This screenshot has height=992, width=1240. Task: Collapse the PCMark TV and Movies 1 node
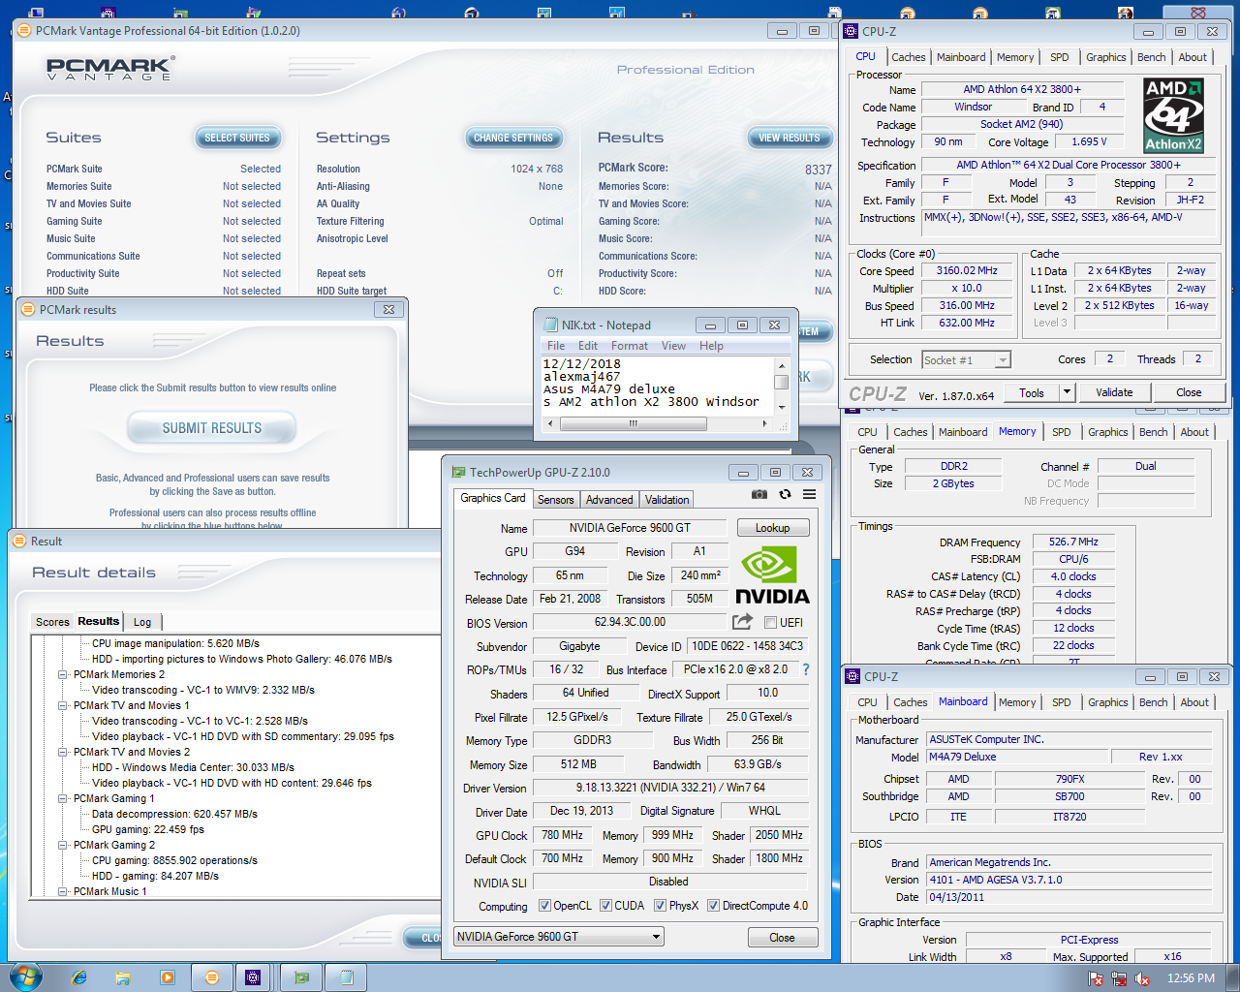pyautogui.click(x=63, y=705)
